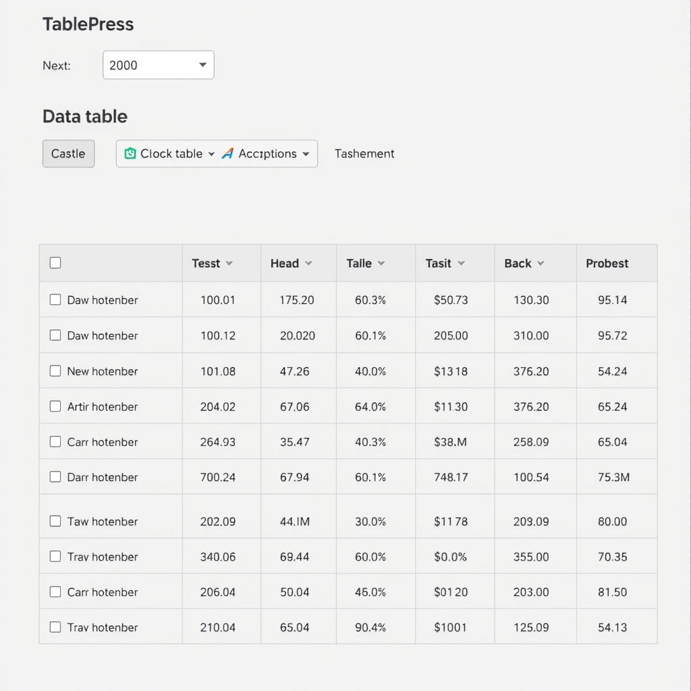Viewport: 691px width, 691px height.
Task: Open the Back column sort arrow
Action: click(541, 263)
